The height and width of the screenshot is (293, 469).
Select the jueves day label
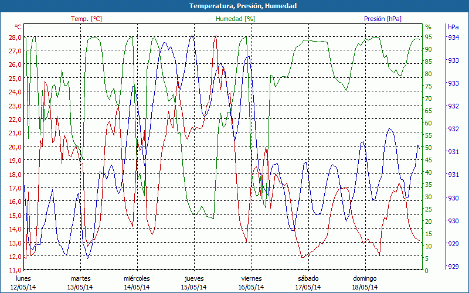[194, 278]
